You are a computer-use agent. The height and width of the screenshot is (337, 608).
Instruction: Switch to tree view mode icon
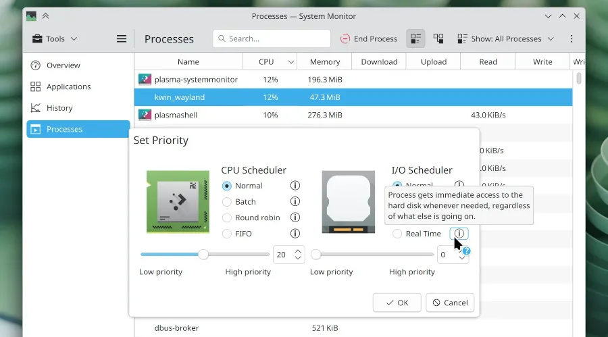tap(438, 39)
